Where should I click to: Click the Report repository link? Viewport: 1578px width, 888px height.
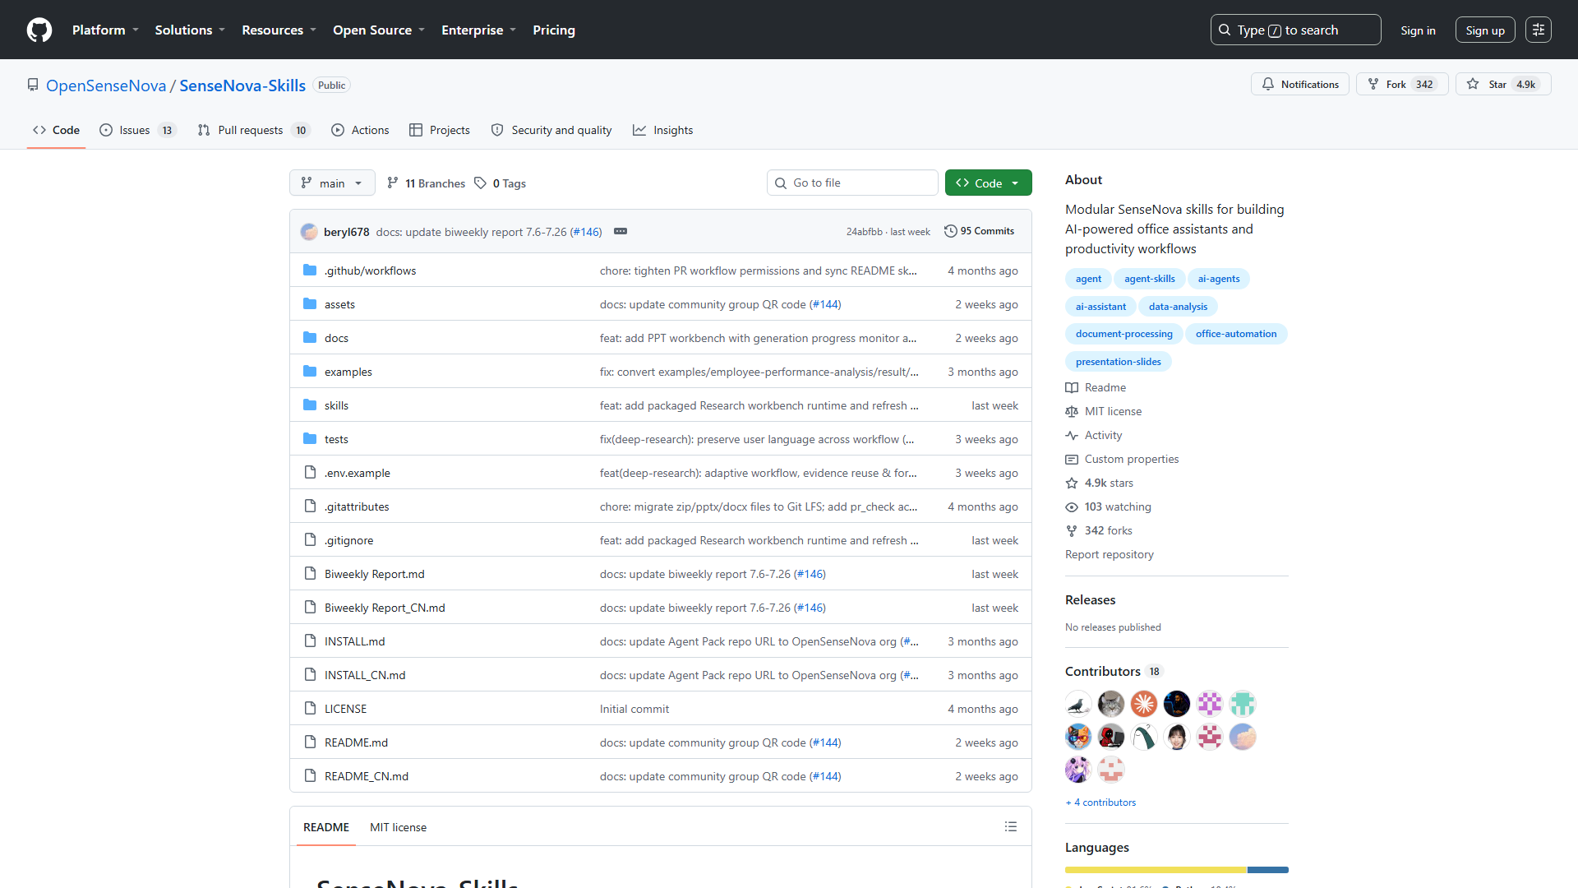click(1110, 555)
